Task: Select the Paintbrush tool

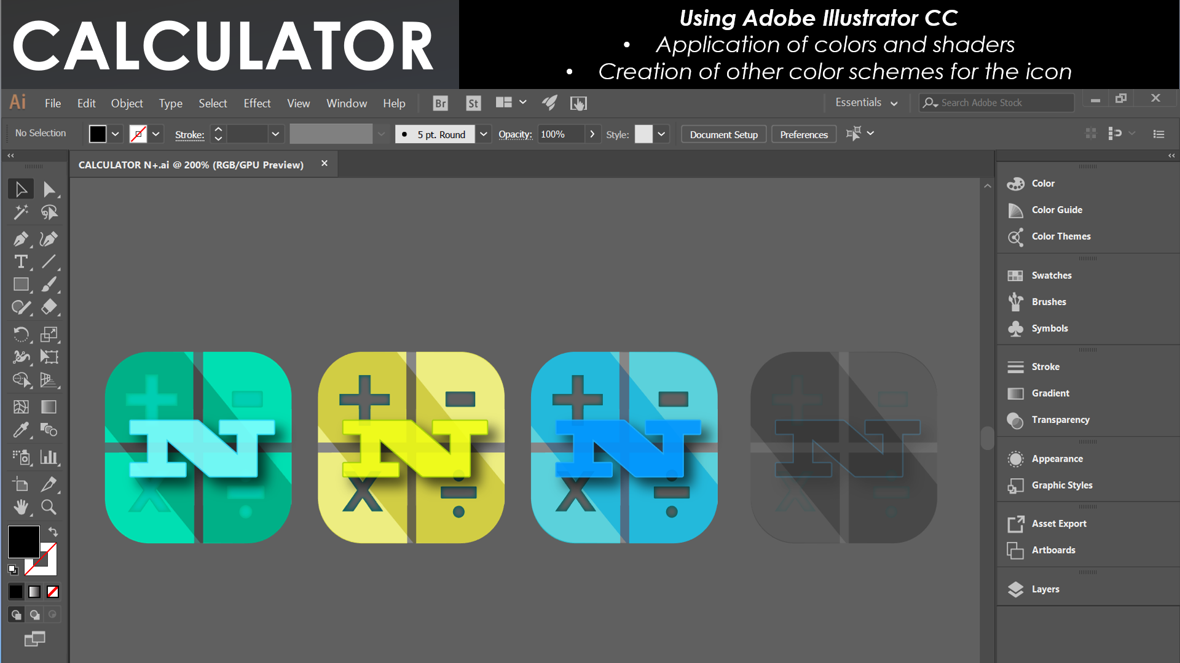Action: tap(49, 284)
